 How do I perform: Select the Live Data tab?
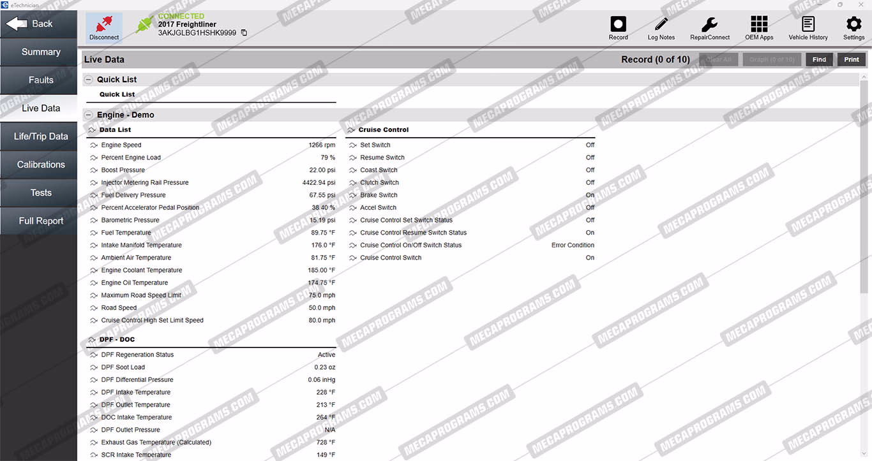[x=38, y=108]
